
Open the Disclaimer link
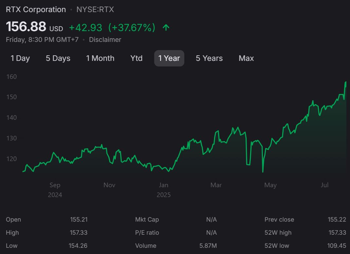[x=105, y=40]
